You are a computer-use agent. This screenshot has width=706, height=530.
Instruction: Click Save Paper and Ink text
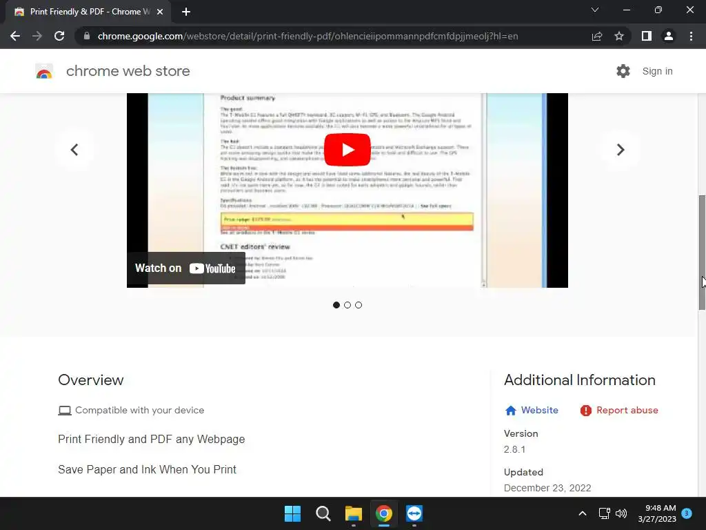[148, 469]
